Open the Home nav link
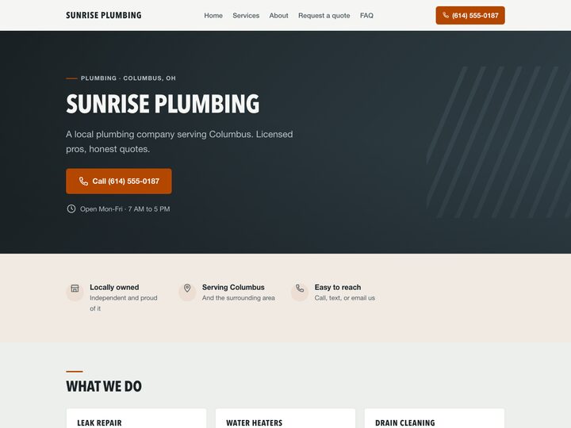 point(213,16)
